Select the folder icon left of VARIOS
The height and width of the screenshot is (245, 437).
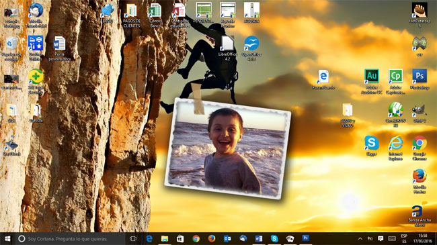click(11, 113)
